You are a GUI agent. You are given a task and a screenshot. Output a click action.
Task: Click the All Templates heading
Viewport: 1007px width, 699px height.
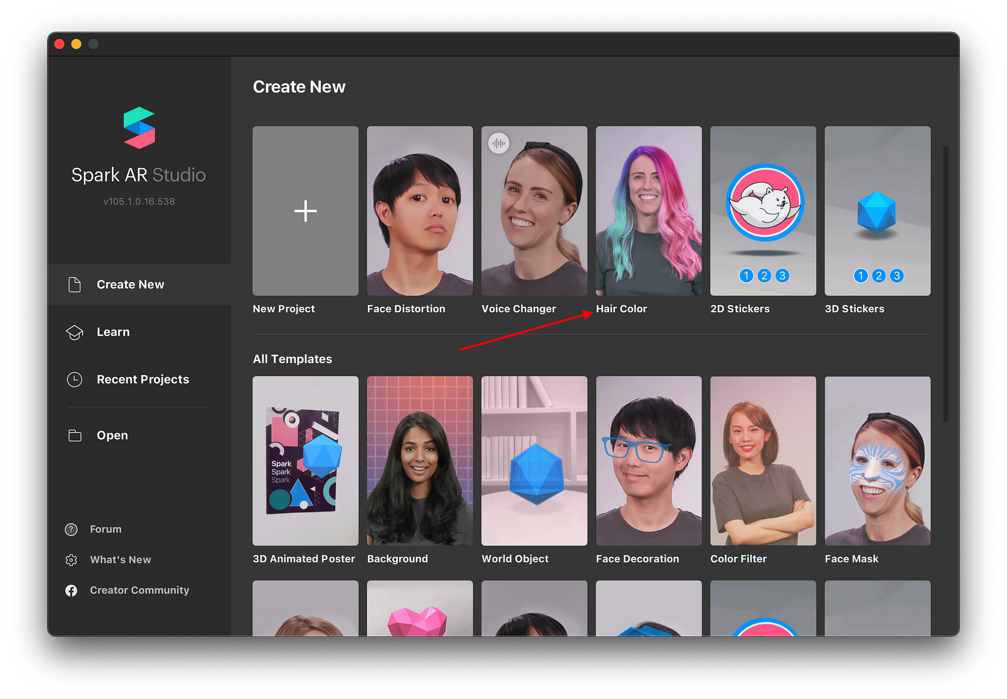click(293, 359)
